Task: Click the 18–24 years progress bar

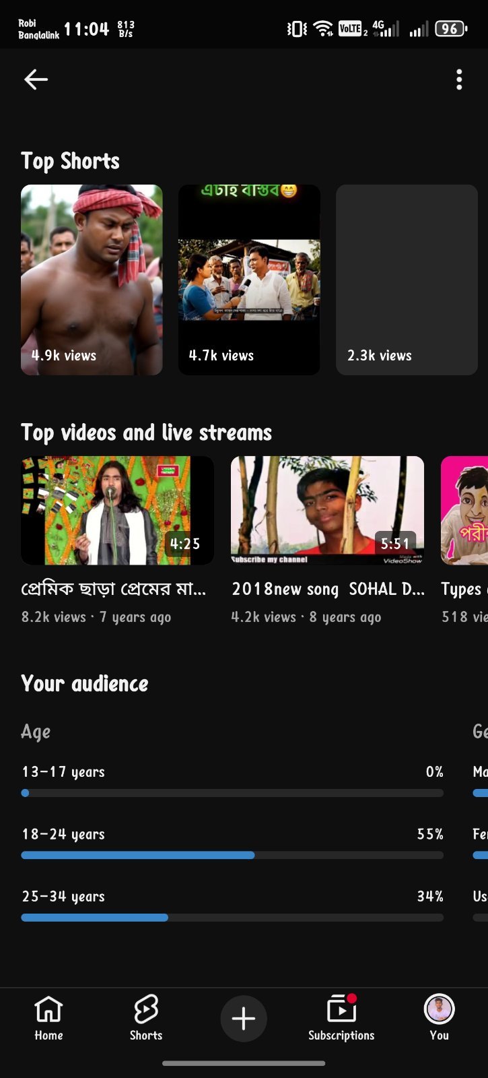Action: (232, 855)
